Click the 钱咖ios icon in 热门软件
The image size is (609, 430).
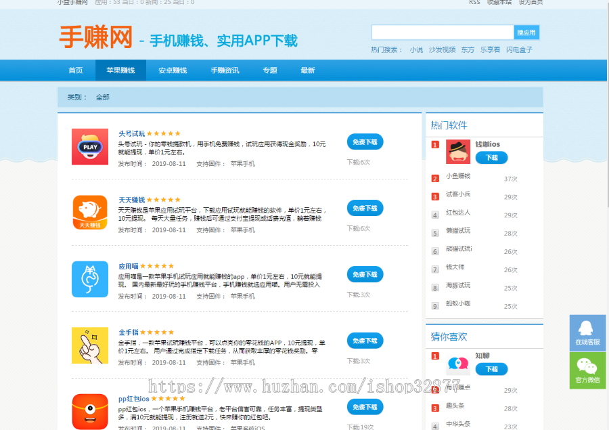click(x=458, y=152)
